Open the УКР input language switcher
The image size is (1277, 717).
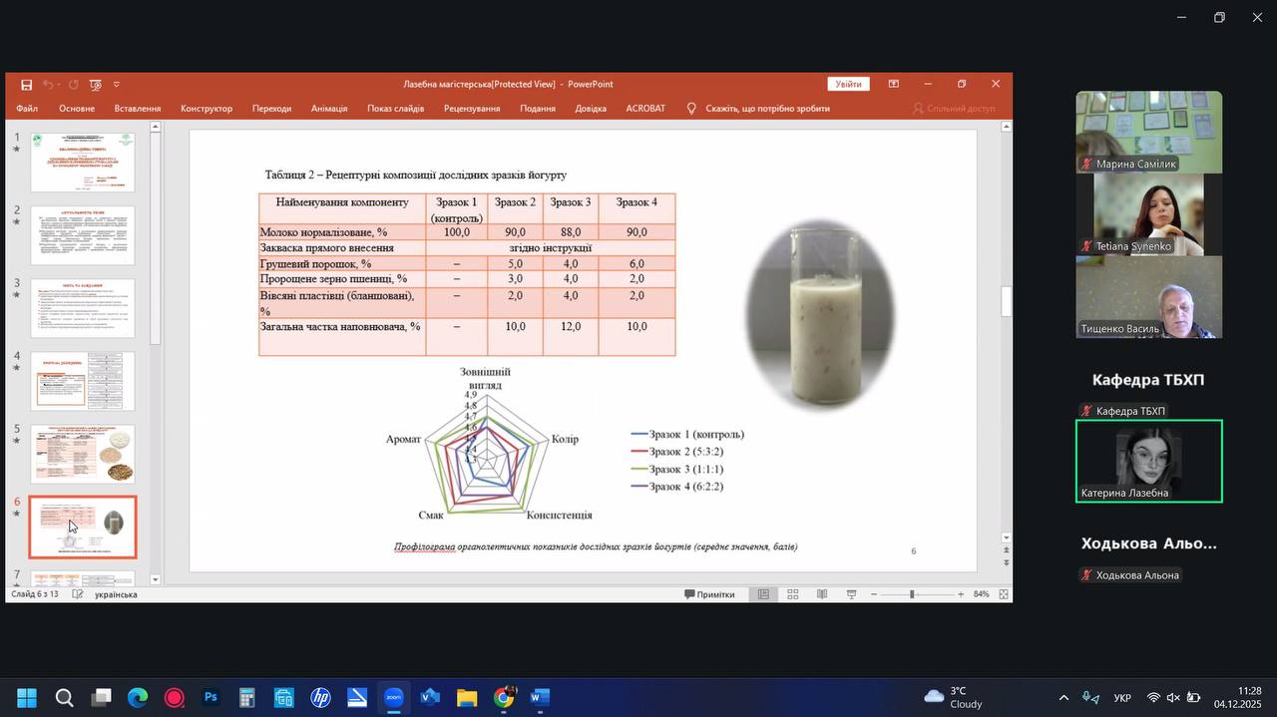(1121, 697)
